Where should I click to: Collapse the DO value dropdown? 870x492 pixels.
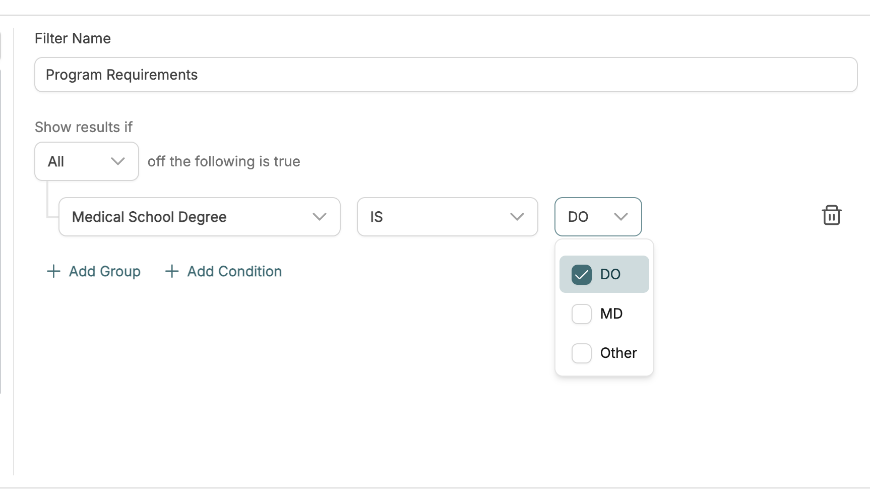(x=598, y=217)
